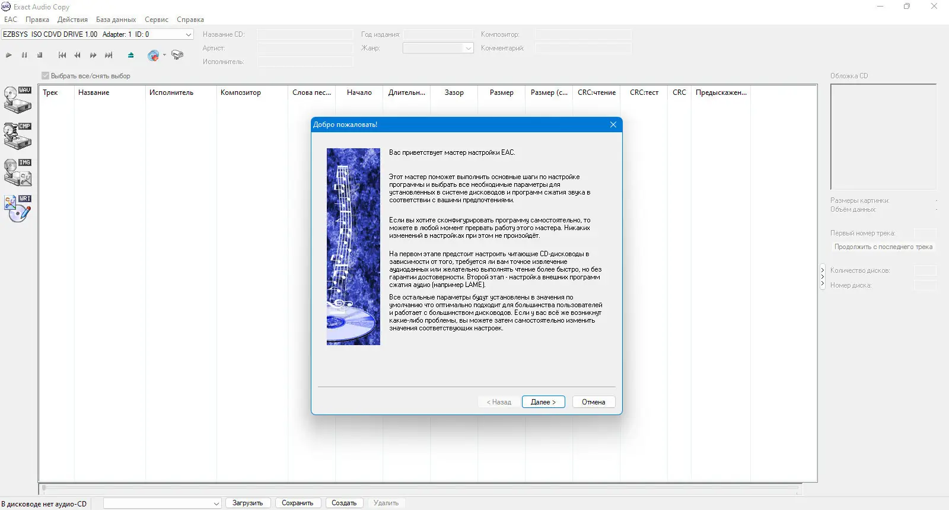Jump to previous track icon

(x=62, y=55)
